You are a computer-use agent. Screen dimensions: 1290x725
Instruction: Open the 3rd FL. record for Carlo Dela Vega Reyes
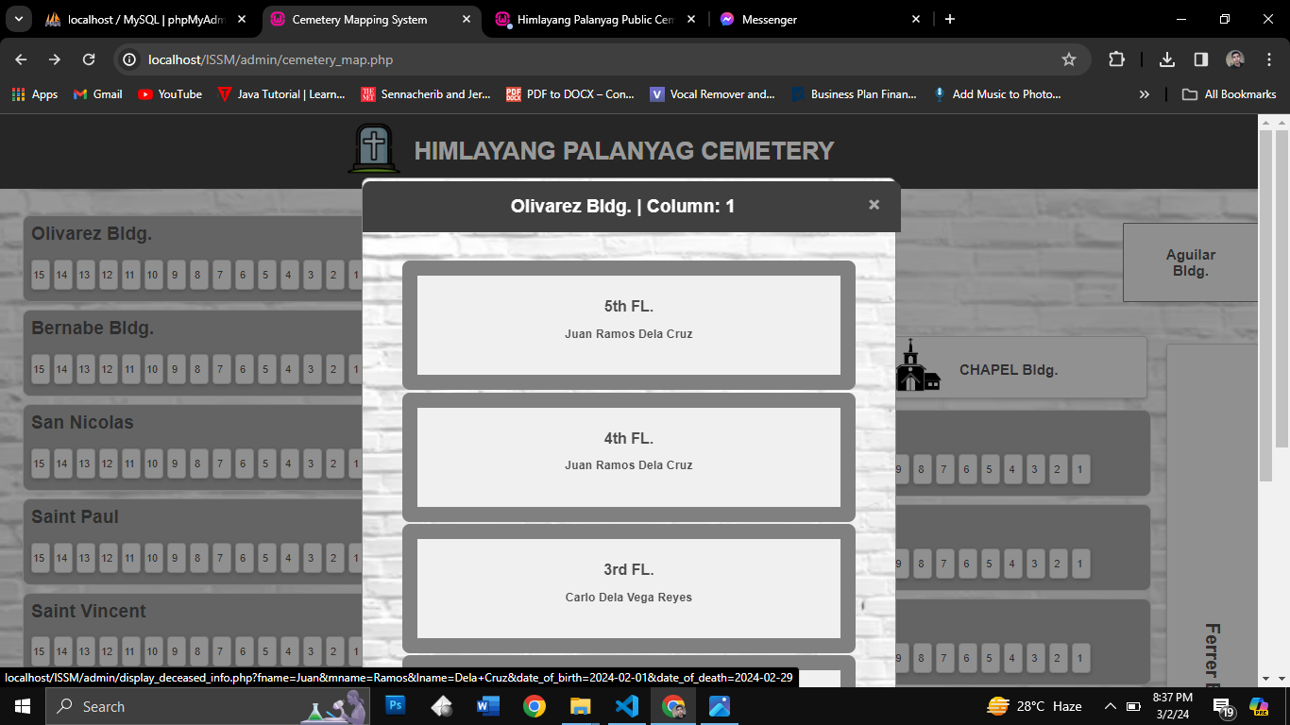(628, 587)
